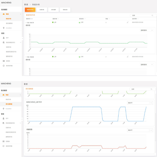Select the orange 數據項目列表 tab

30,10
